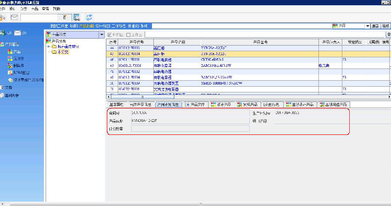Click the blue refresh arrows icon
Viewport: 391px width, 206px height.
pyautogui.click(x=89, y=17)
